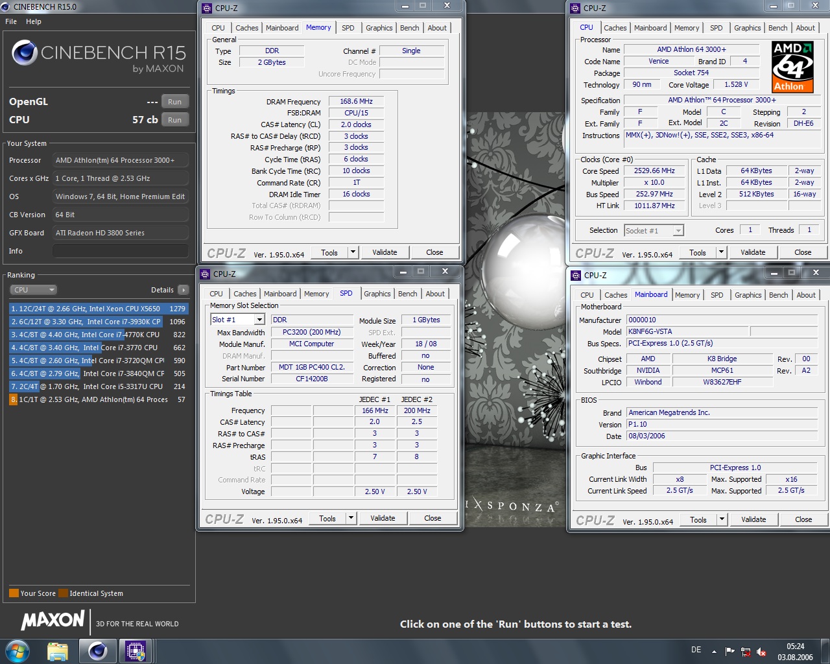Open Windows Start orb
Screen dimensions: 830x664
pos(18,650)
